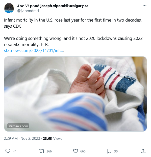Click the 44 replies count
The width and height of the screenshot is (151, 157).
[x=15, y=151]
